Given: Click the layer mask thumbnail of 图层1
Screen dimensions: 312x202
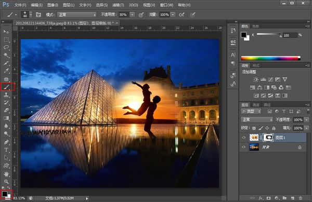Looking at the screenshot, I should (268, 138).
